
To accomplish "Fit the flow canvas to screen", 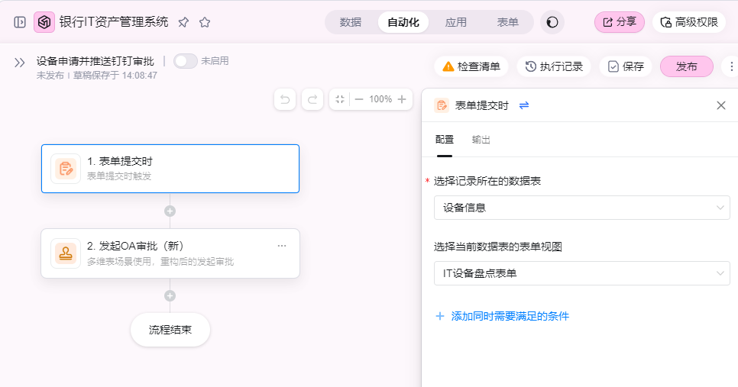I will click(340, 99).
